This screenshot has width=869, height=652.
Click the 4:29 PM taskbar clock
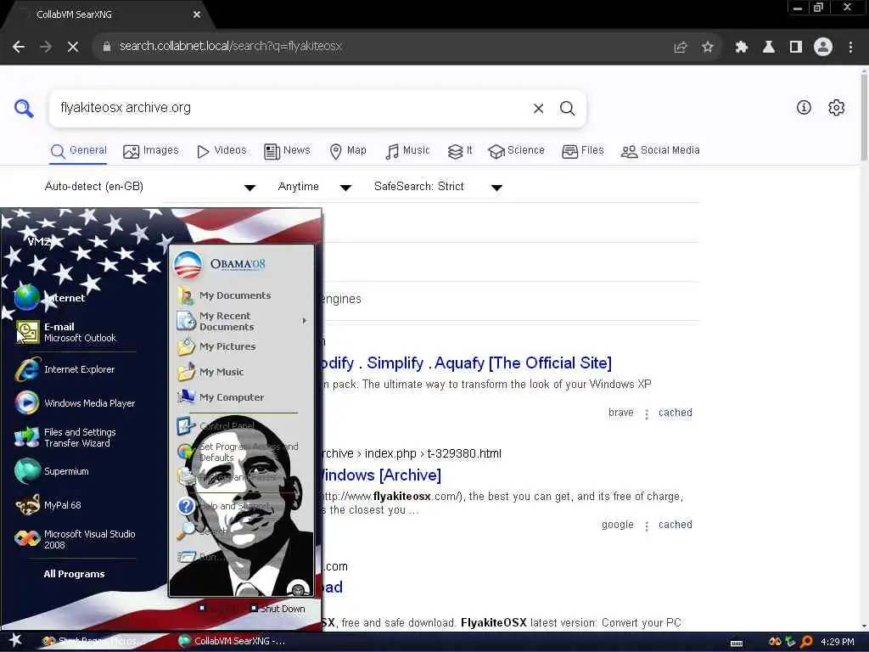coord(837,642)
